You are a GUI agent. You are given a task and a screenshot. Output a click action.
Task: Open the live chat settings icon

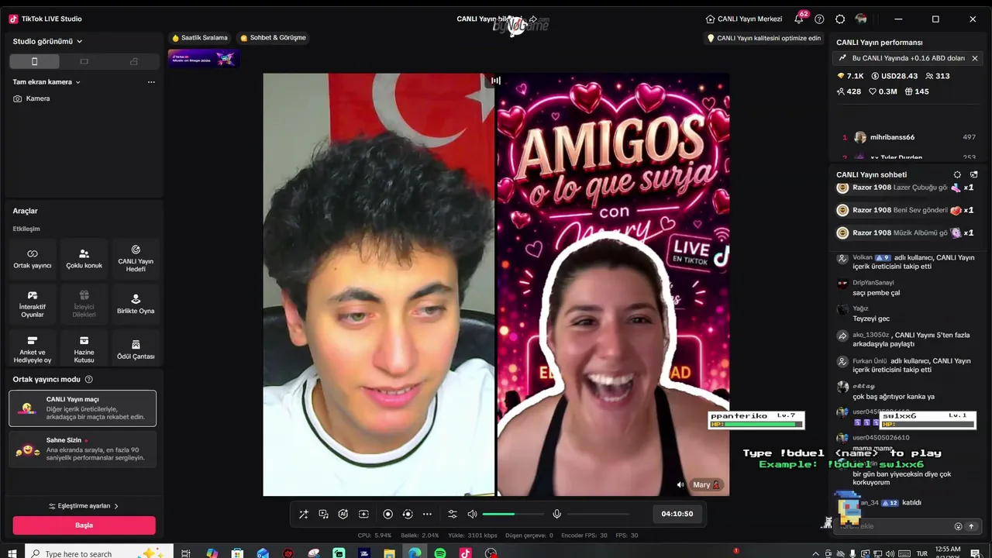click(x=957, y=175)
